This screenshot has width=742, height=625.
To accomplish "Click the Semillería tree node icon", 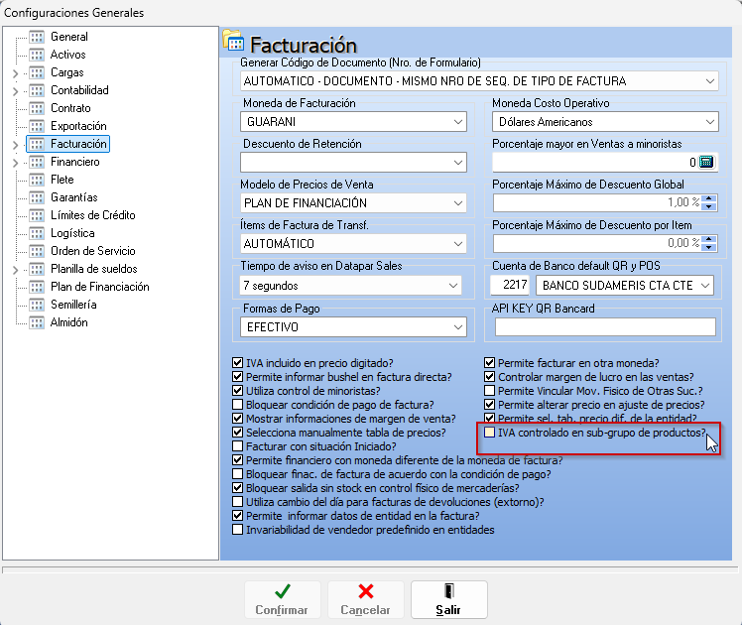I will pyautogui.click(x=37, y=305).
